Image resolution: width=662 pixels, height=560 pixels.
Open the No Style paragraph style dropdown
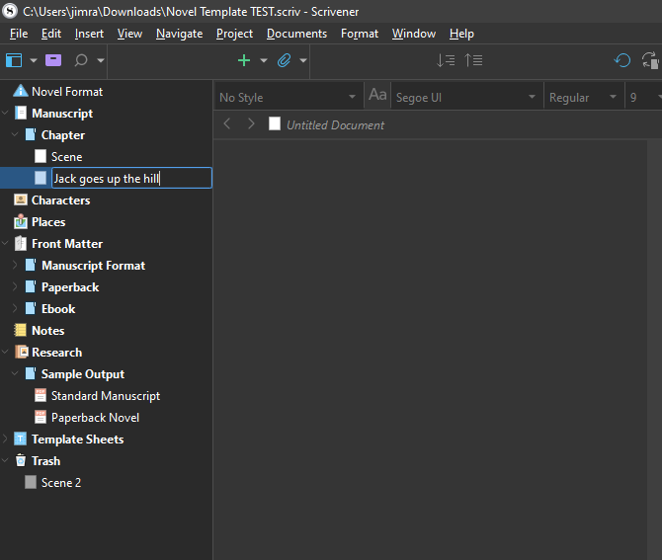pyautogui.click(x=289, y=98)
